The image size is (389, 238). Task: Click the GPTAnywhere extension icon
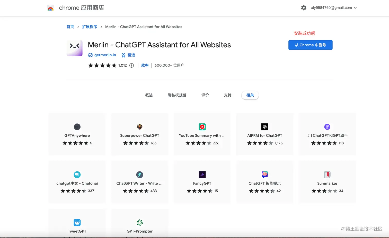coord(77,127)
